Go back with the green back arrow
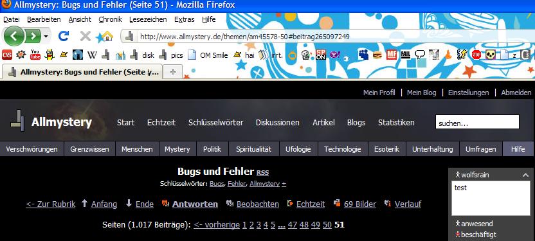The image size is (535, 241). (14, 36)
